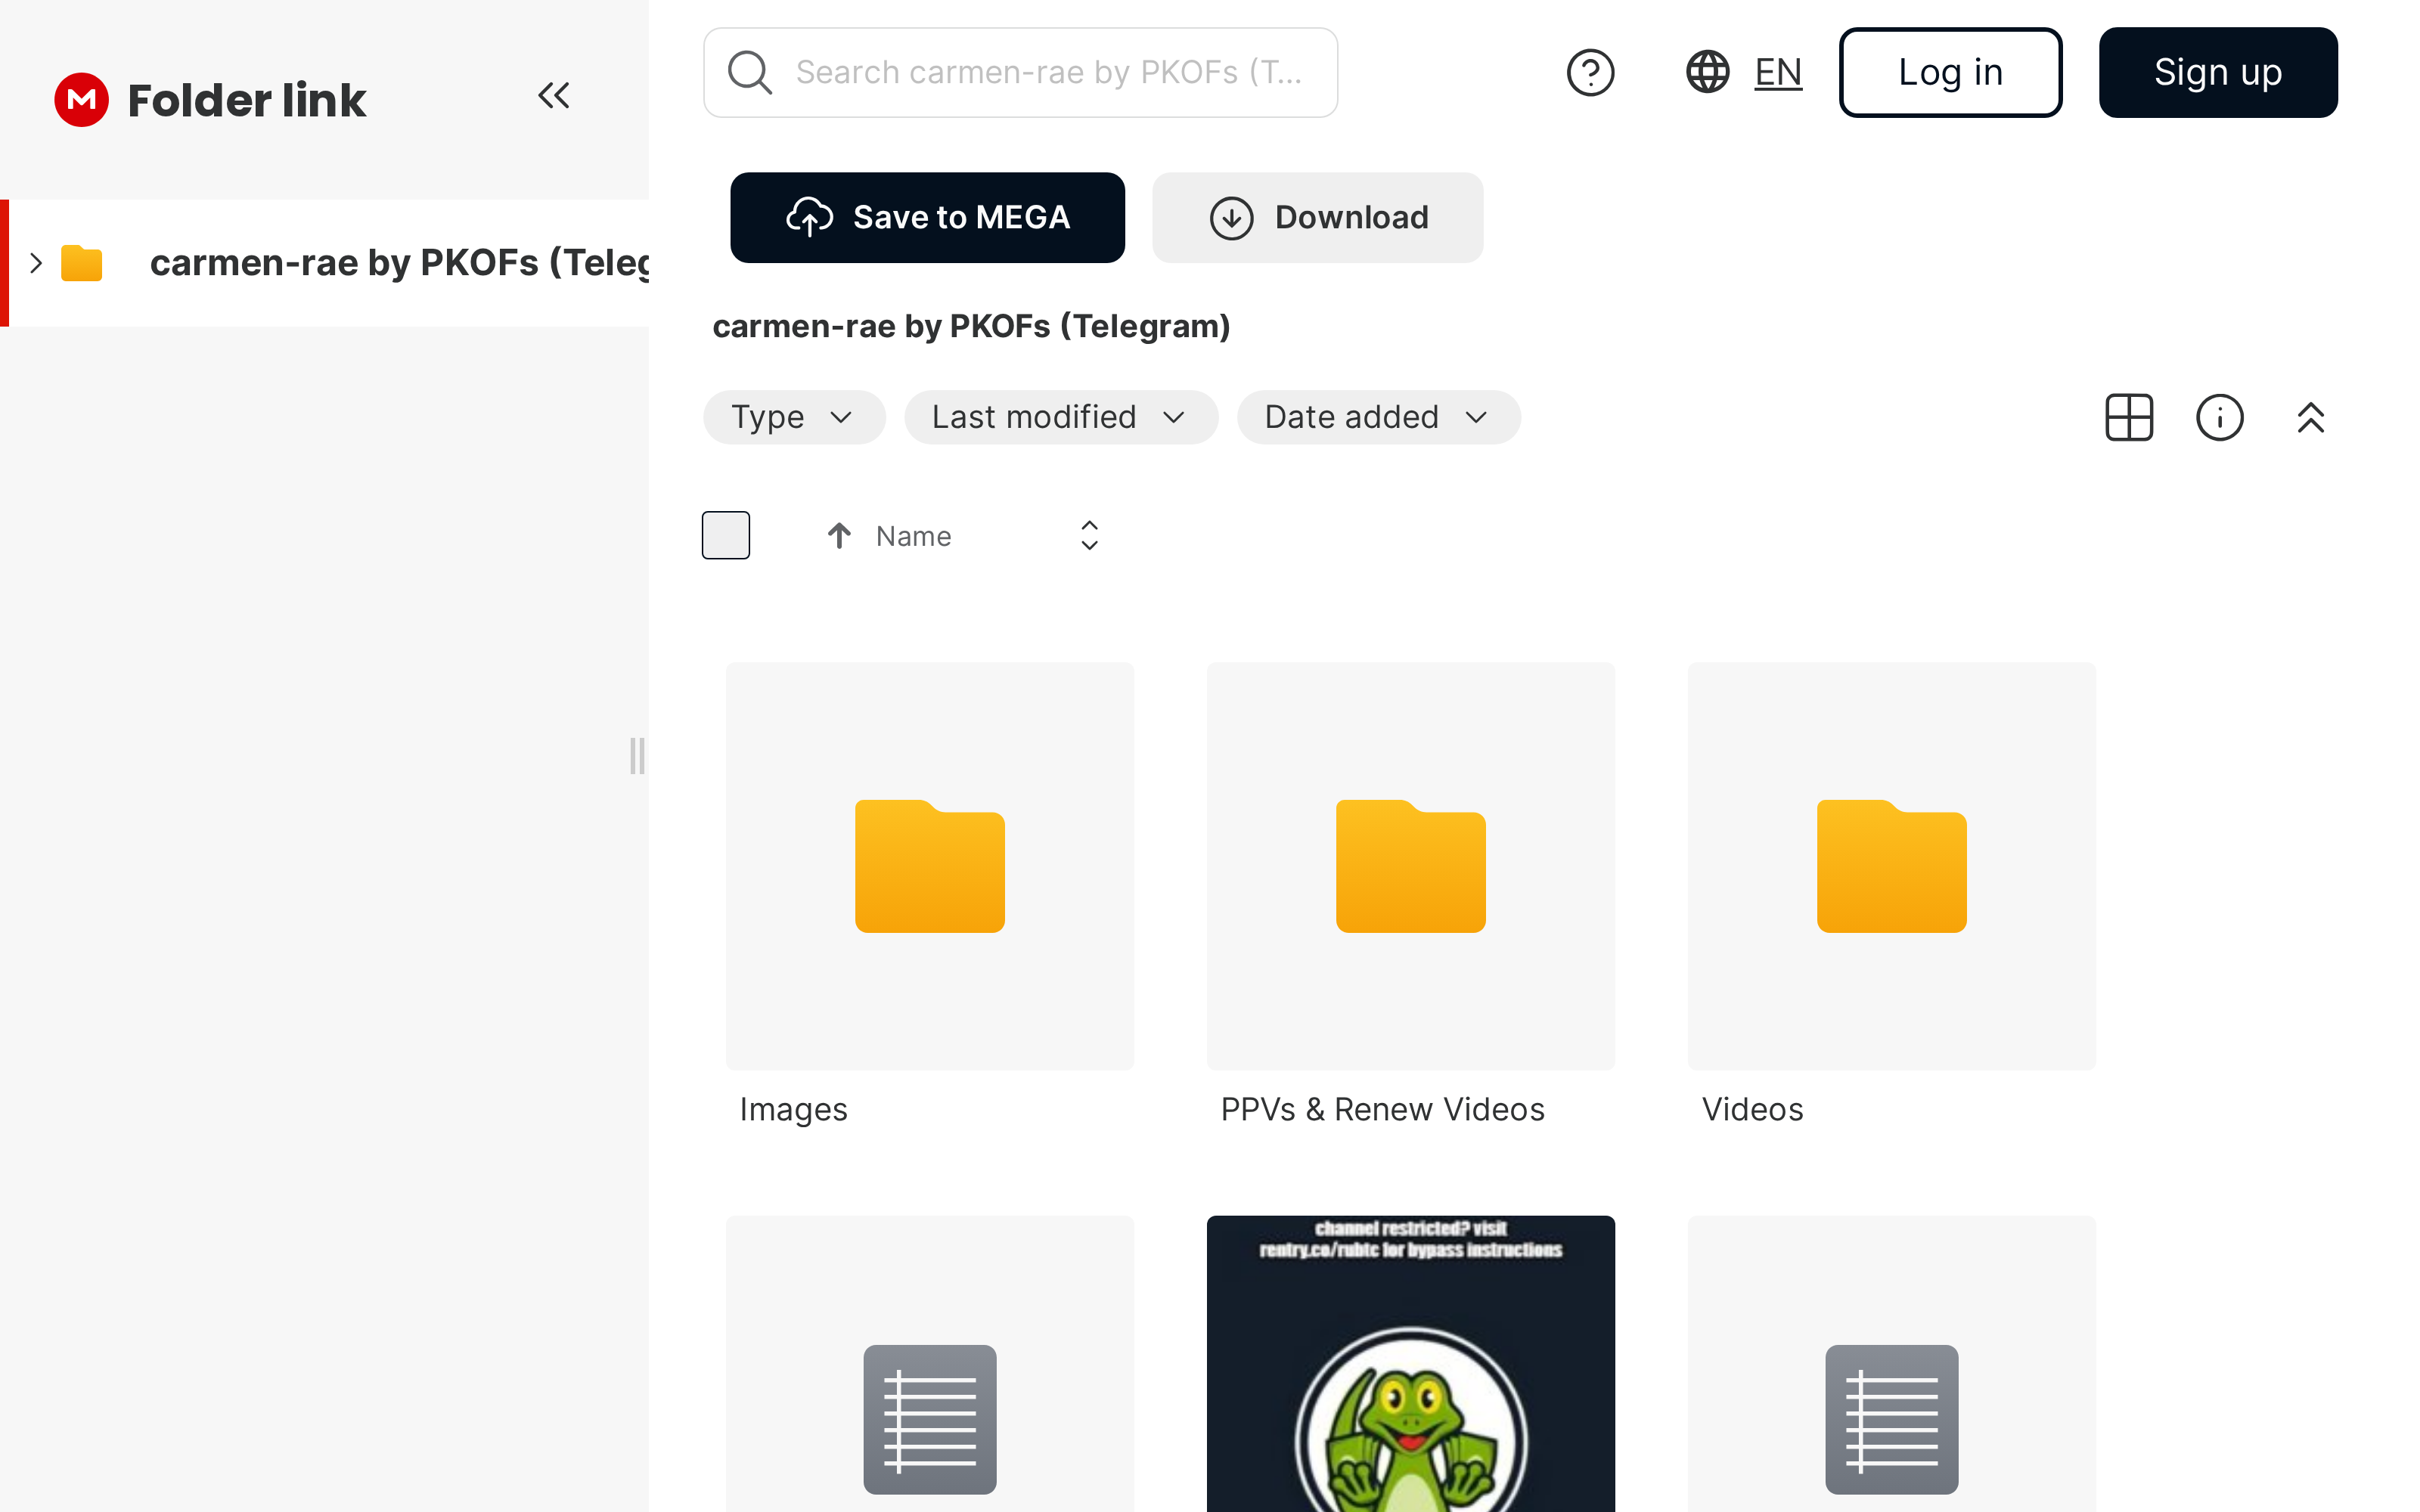Viewport: 2420px width, 1512px height.
Task: Toggle name sort direction arrow
Action: (839, 536)
